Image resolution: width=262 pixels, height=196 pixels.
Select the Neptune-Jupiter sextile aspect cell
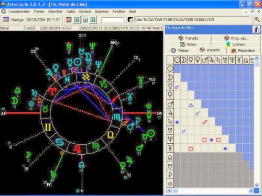[212, 140]
